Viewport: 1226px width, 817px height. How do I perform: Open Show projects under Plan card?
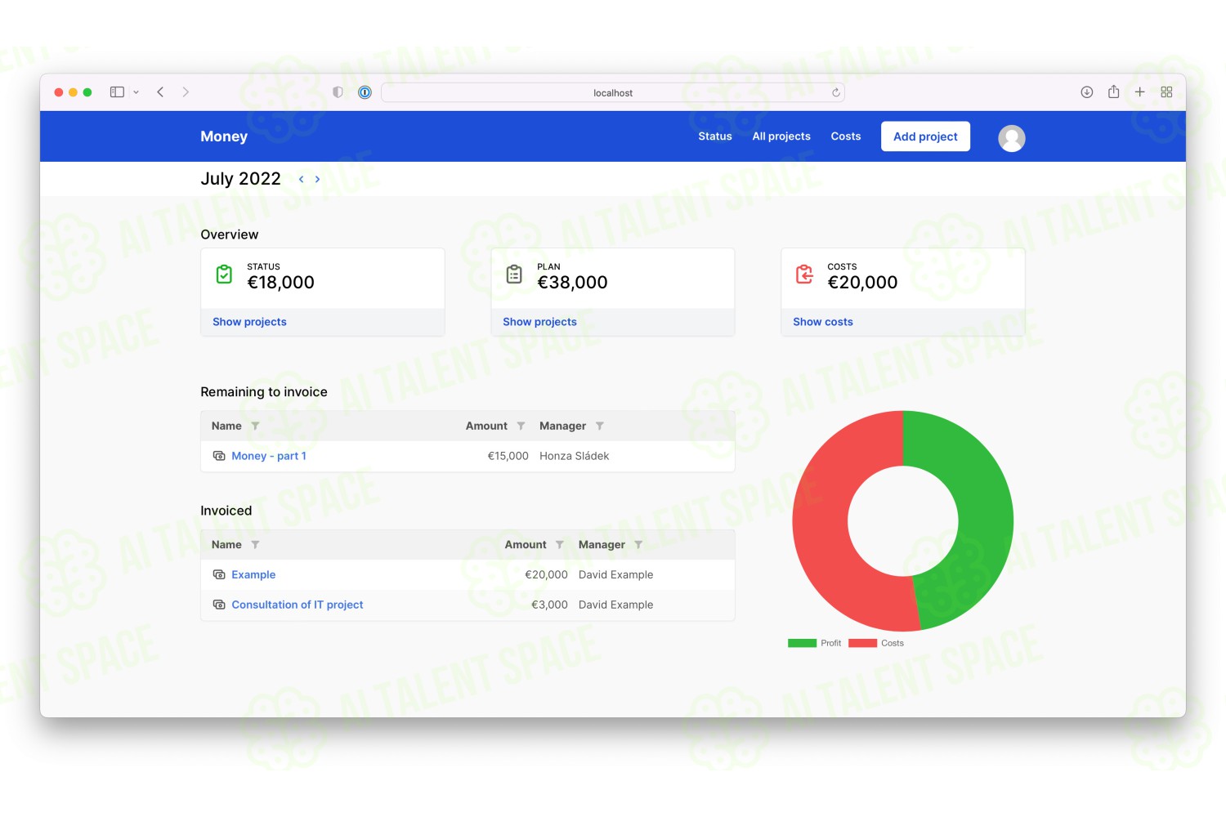[x=539, y=322]
